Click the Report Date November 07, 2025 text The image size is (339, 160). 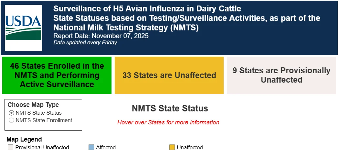(101, 36)
